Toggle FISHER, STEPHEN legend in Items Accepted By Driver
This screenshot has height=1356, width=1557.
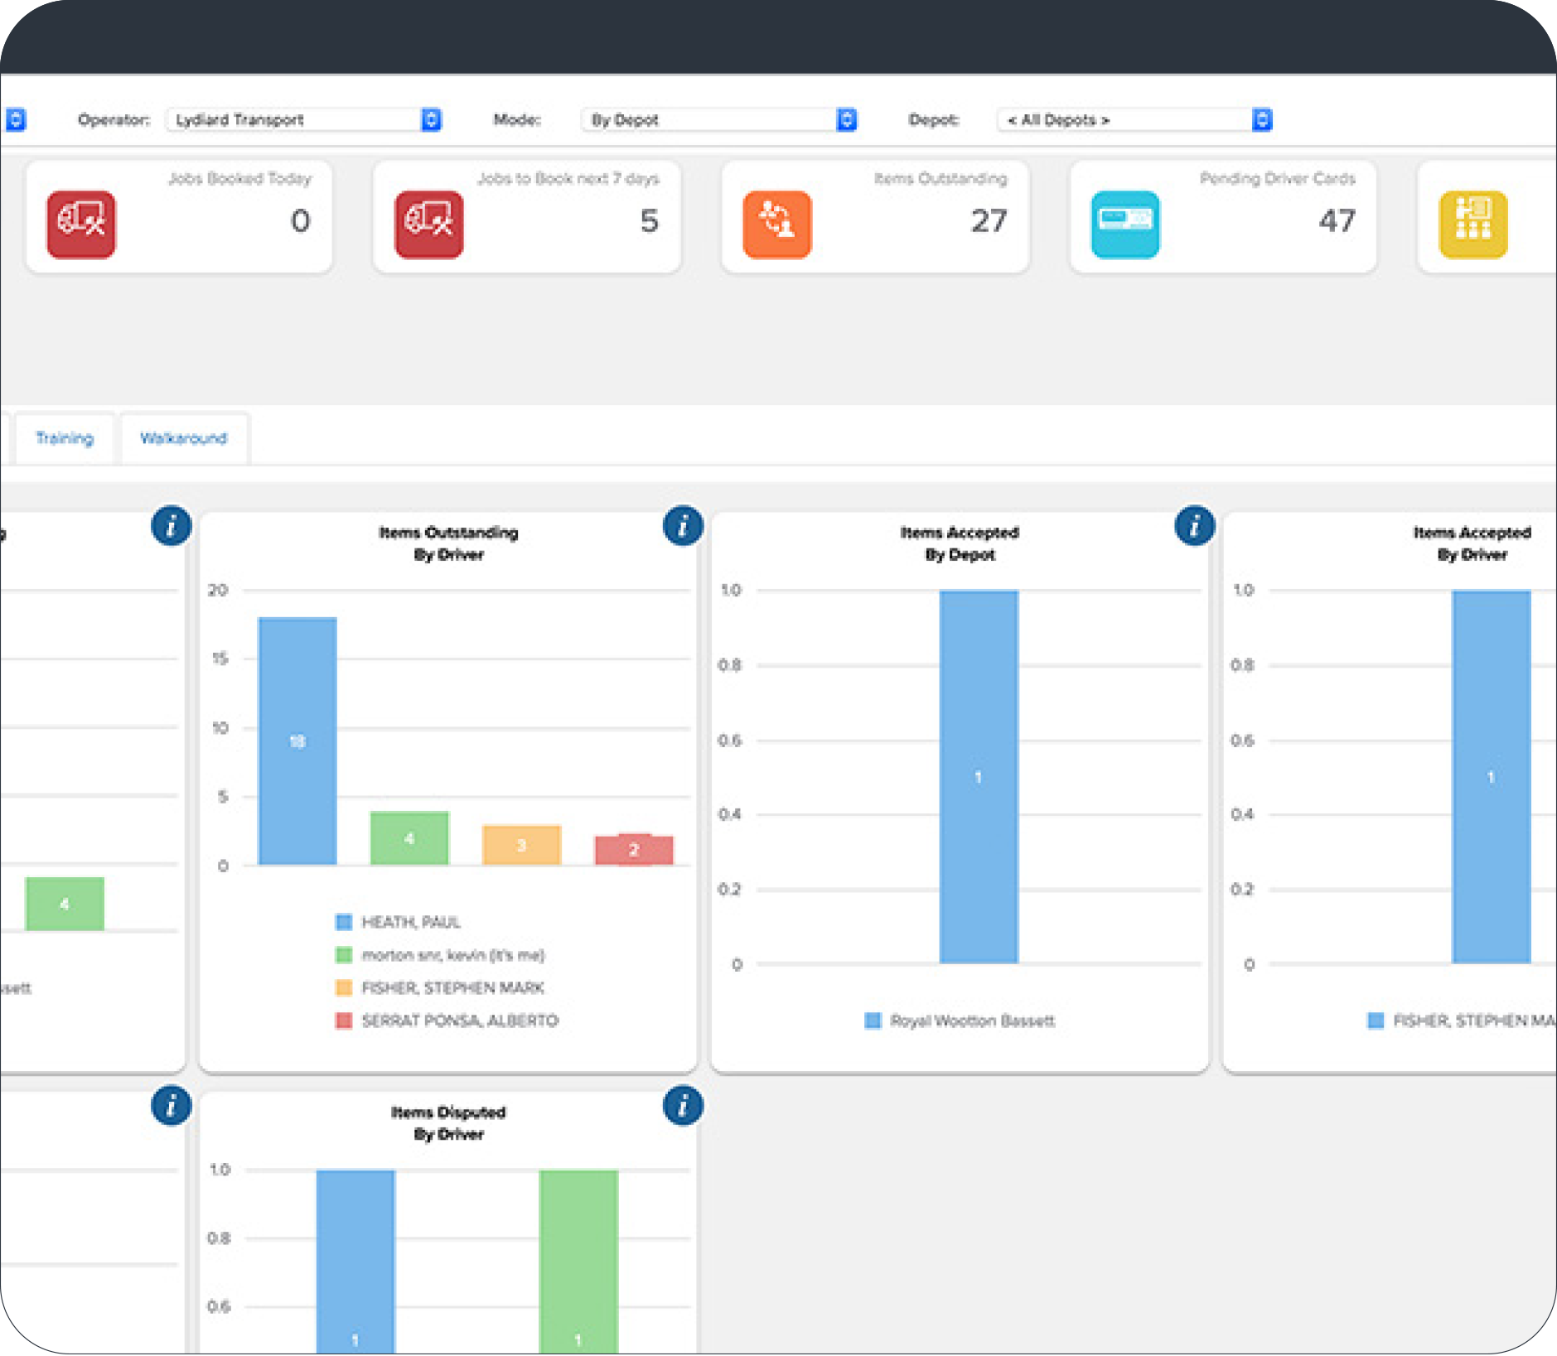(x=1462, y=1021)
